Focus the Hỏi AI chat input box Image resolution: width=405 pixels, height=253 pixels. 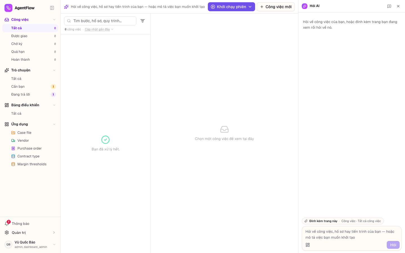[352, 234]
